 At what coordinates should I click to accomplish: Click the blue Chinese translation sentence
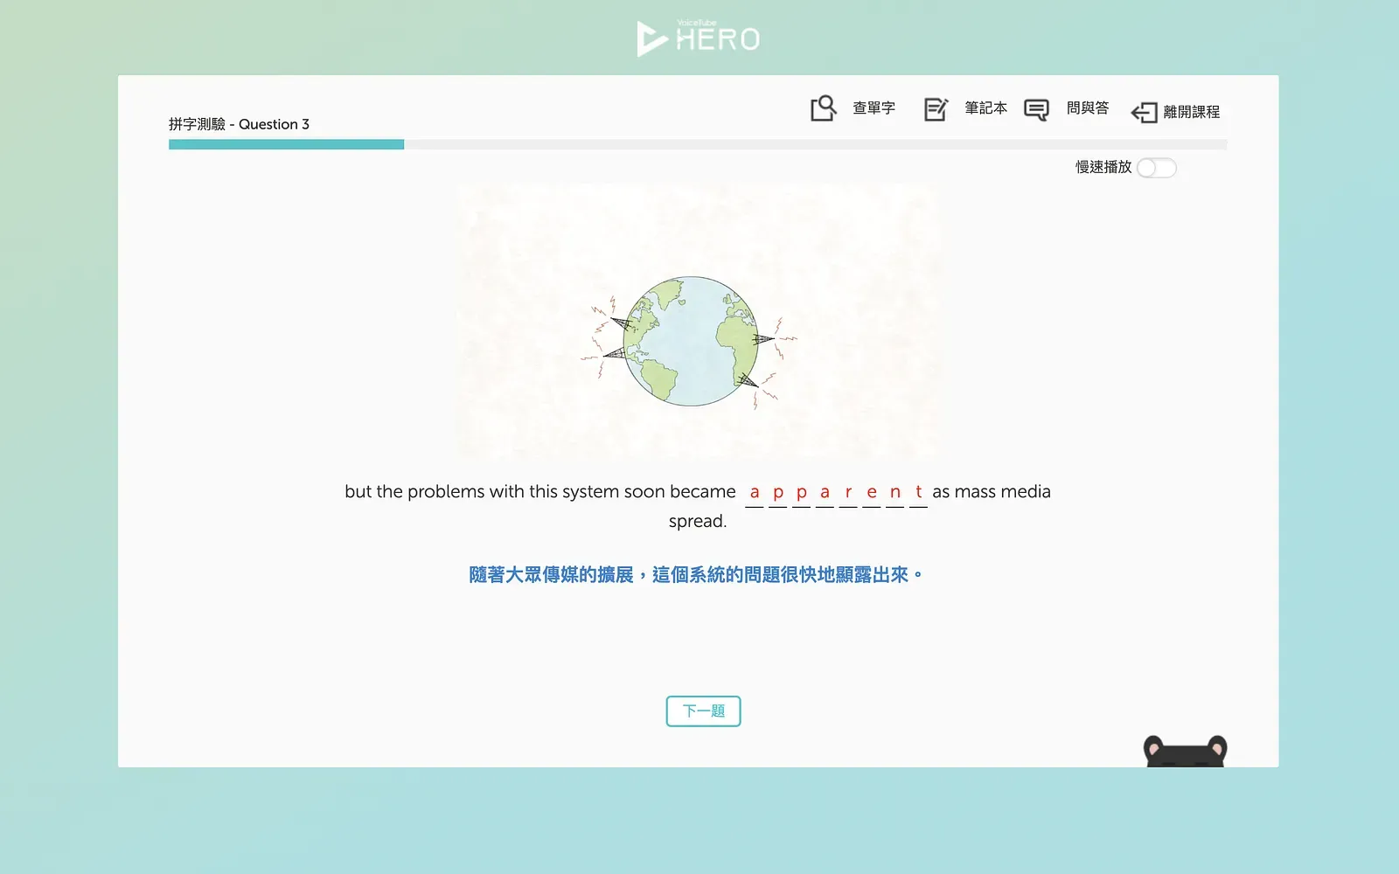click(x=697, y=575)
